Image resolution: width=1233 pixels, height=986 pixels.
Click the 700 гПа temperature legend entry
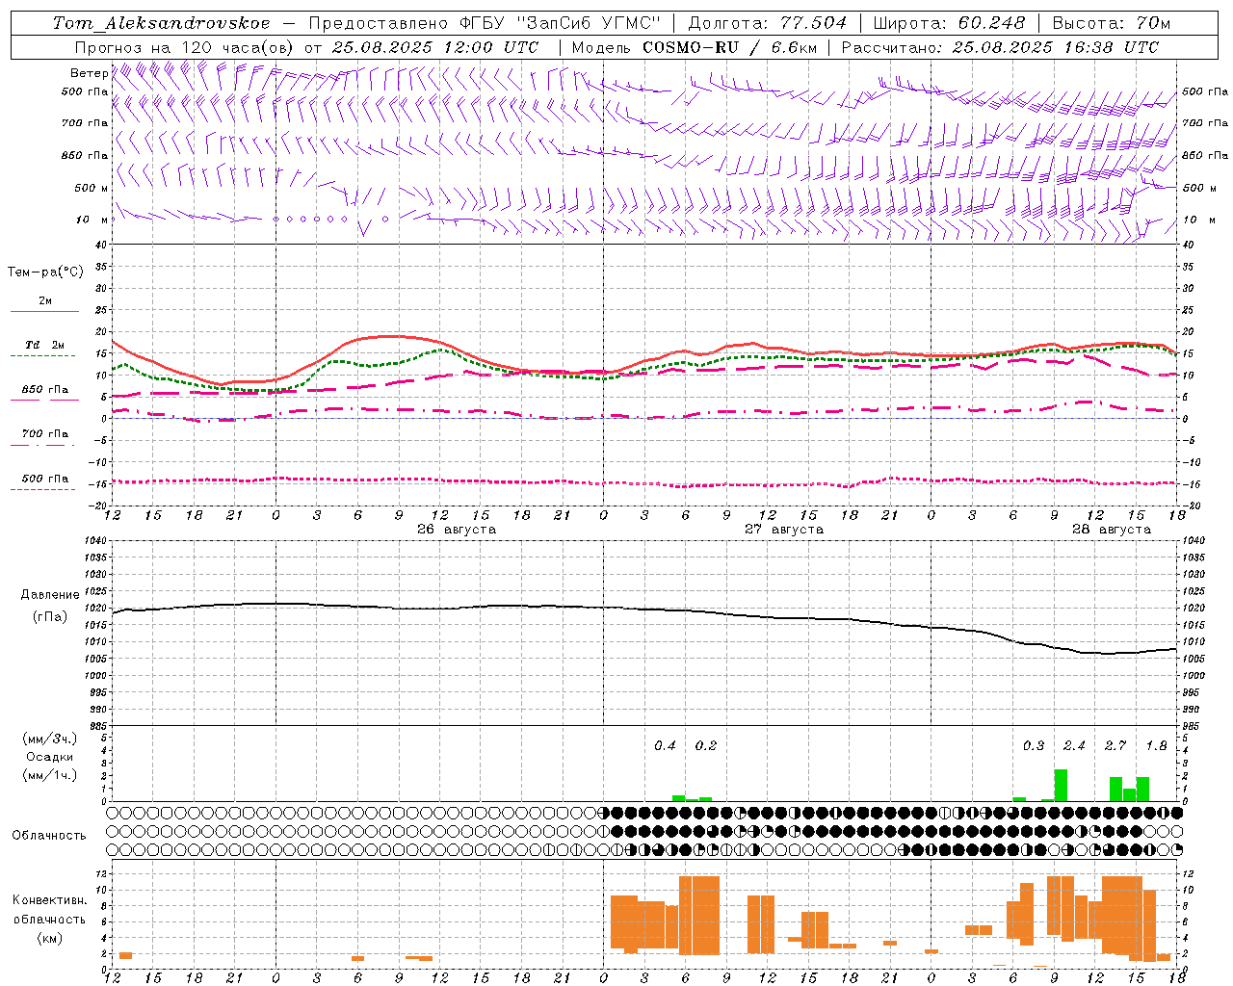click(44, 434)
